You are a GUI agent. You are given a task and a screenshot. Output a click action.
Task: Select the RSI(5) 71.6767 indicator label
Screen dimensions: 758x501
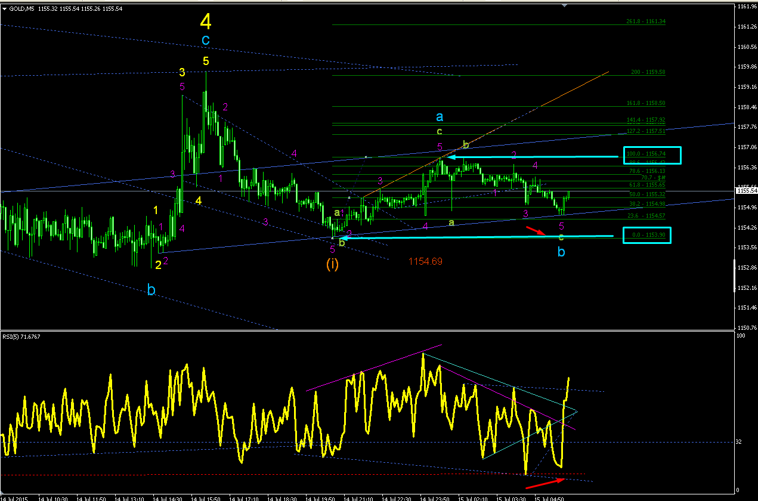click(22, 336)
